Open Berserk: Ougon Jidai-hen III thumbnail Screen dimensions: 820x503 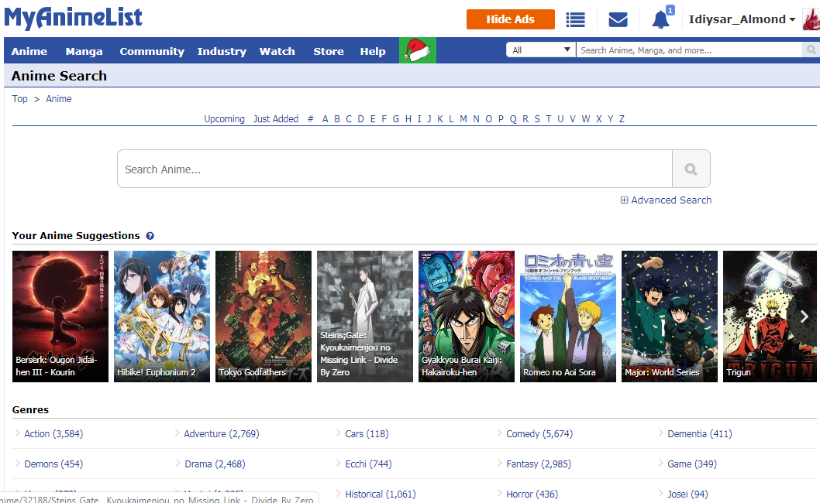[60, 317]
